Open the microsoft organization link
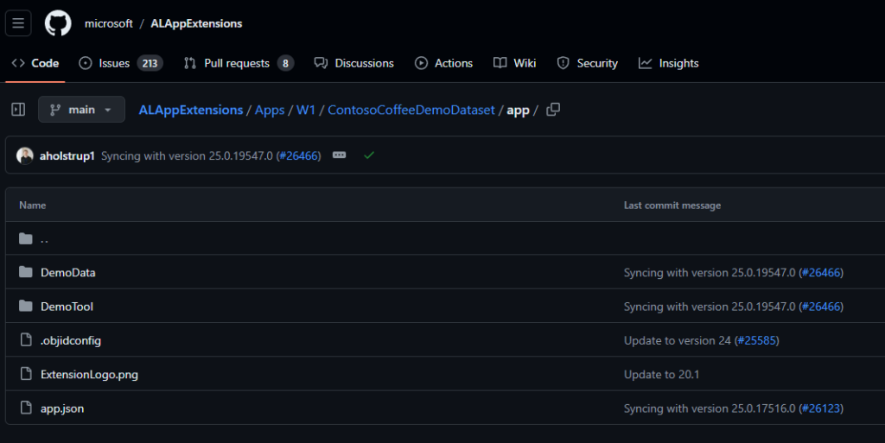885x443 pixels. coord(108,23)
